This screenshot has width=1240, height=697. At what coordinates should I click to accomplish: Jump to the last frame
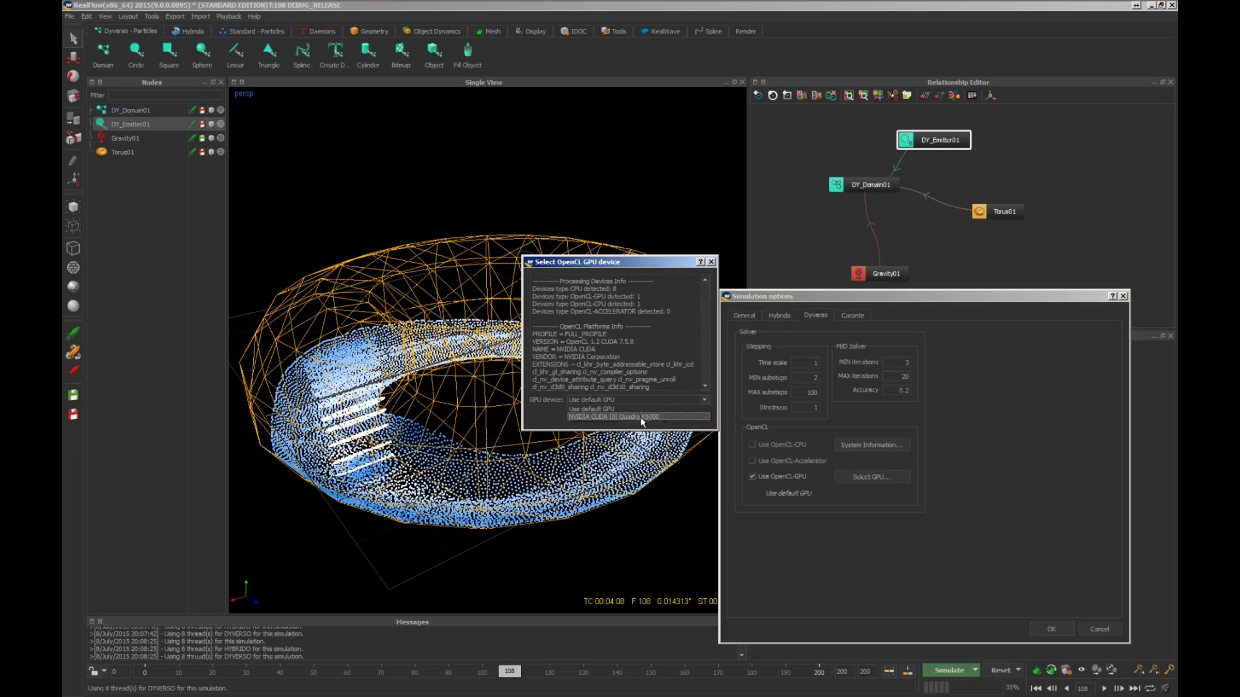[1135, 688]
